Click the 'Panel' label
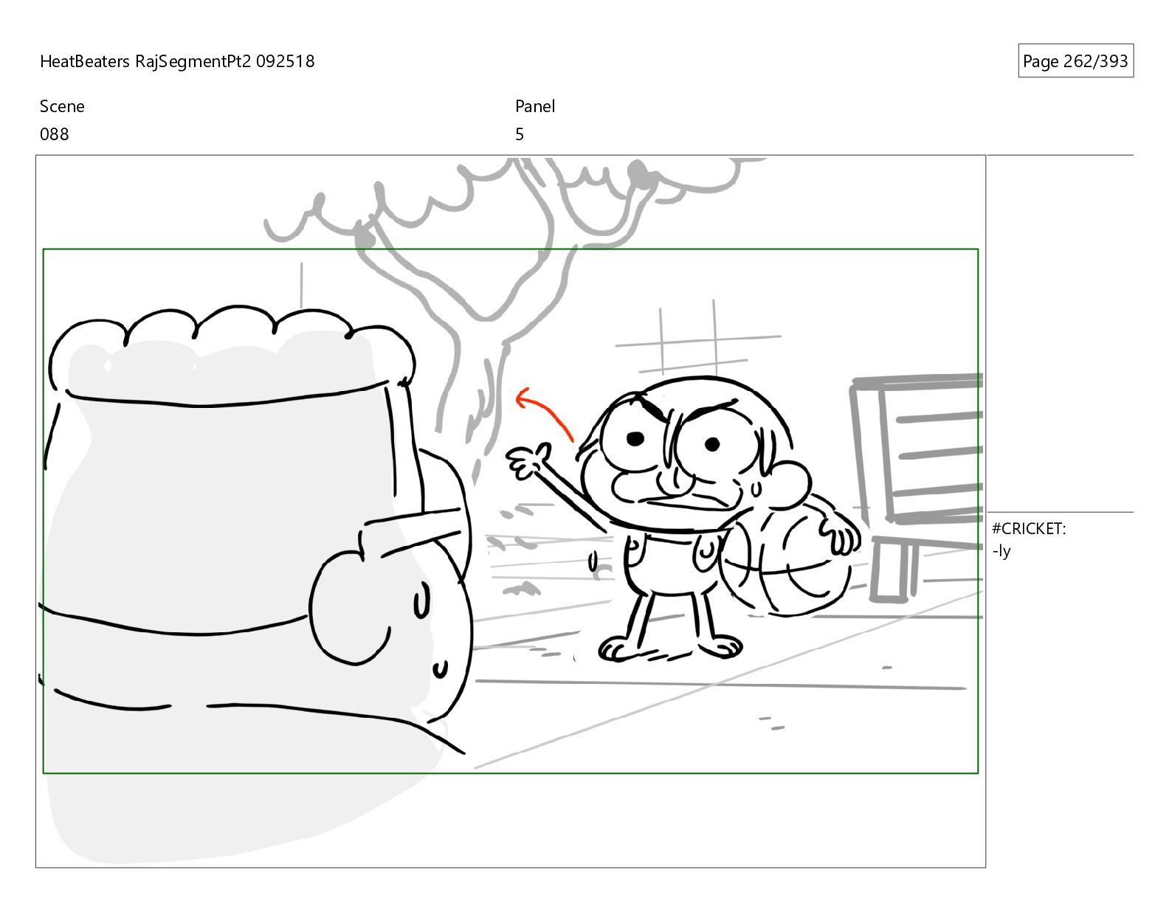Viewport: 1169px width, 903px height. click(535, 106)
